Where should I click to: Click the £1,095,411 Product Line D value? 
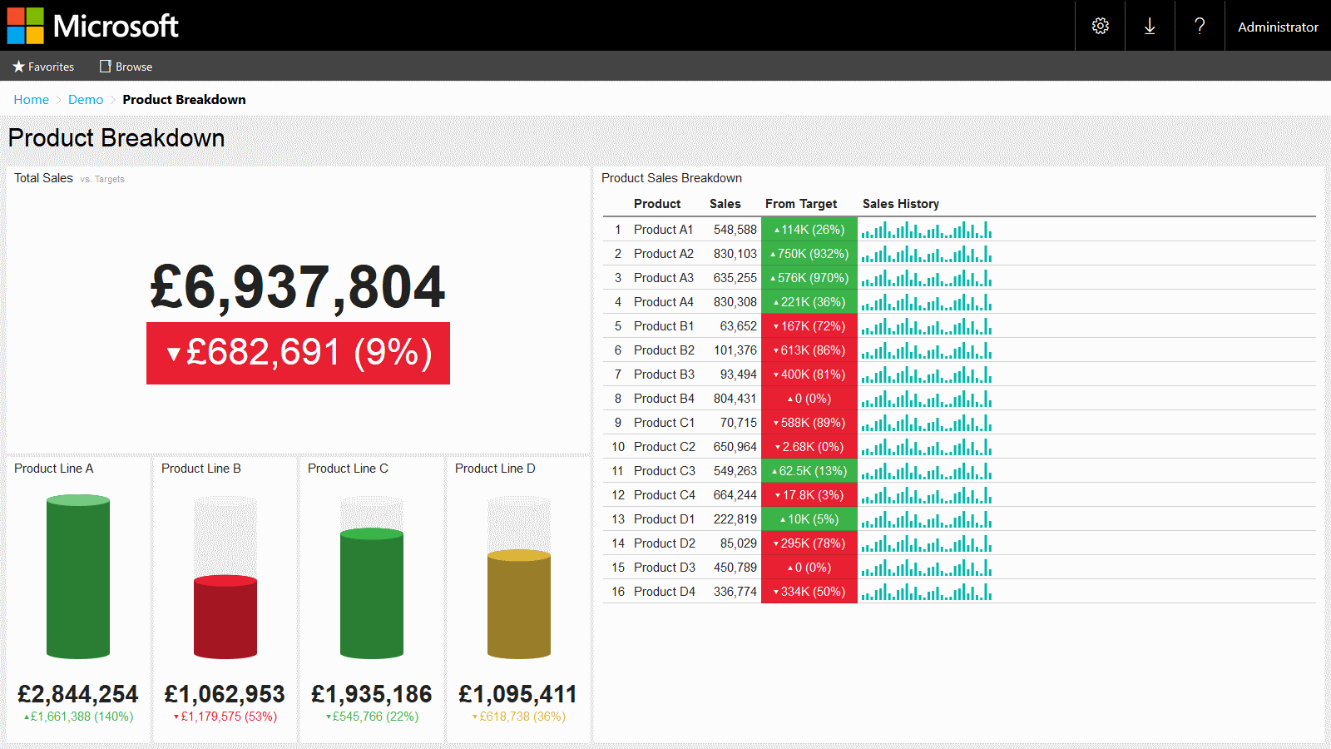click(518, 694)
